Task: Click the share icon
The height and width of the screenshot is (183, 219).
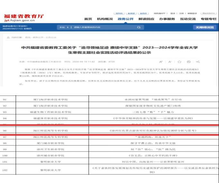Action: click(198, 61)
